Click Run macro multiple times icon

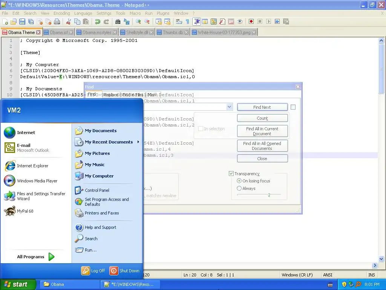click(x=277, y=22)
